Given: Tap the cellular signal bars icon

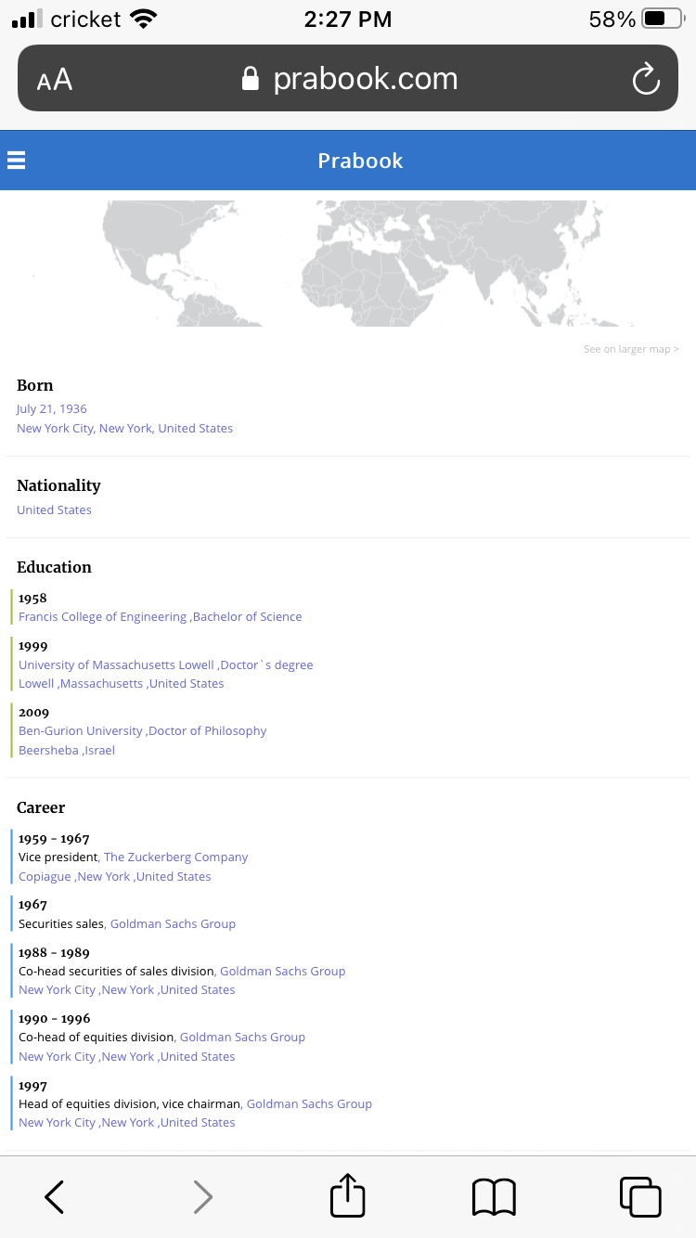Looking at the screenshot, I should pos(28,19).
